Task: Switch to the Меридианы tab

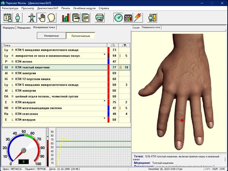Action: [x=24, y=28]
